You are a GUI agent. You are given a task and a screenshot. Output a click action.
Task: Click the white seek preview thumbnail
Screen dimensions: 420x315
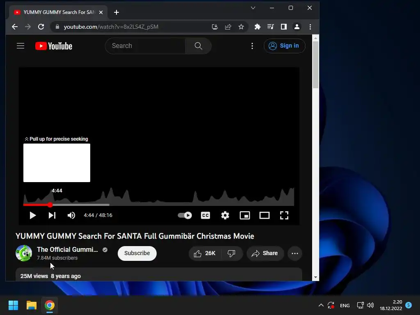pos(57,163)
